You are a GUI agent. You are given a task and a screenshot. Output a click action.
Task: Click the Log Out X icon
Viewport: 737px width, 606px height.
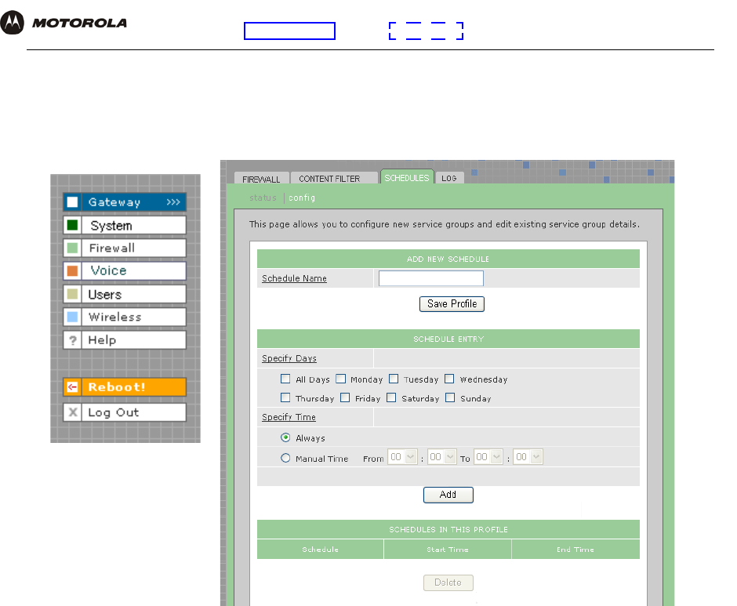[x=72, y=412]
